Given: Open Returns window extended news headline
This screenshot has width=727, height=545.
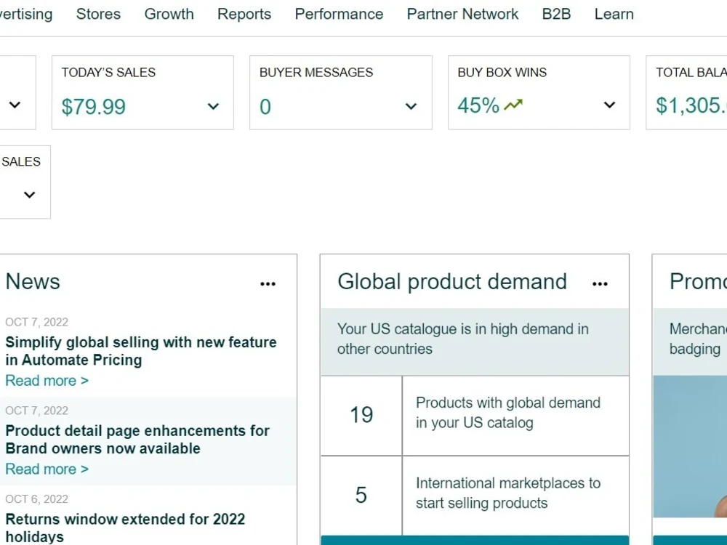Looking at the screenshot, I should [x=125, y=528].
